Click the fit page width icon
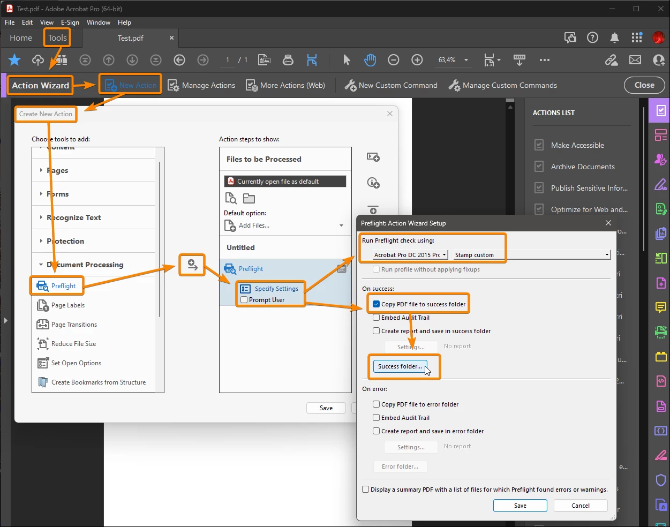The image size is (670, 527). [x=312, y=60]
